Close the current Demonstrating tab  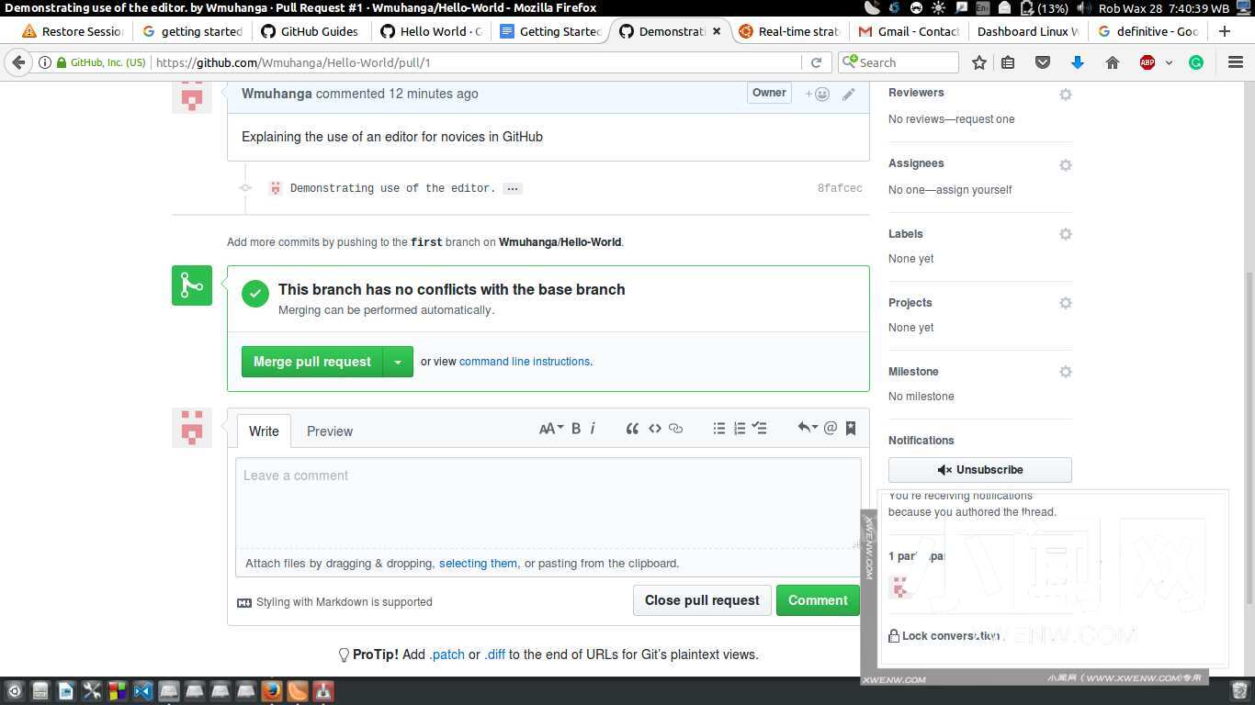[717, 31]
